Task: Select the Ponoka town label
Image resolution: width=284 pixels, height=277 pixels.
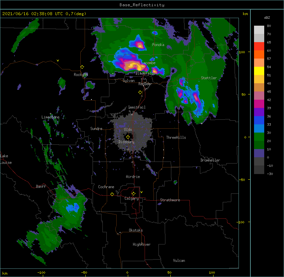Action: (158, 45)
